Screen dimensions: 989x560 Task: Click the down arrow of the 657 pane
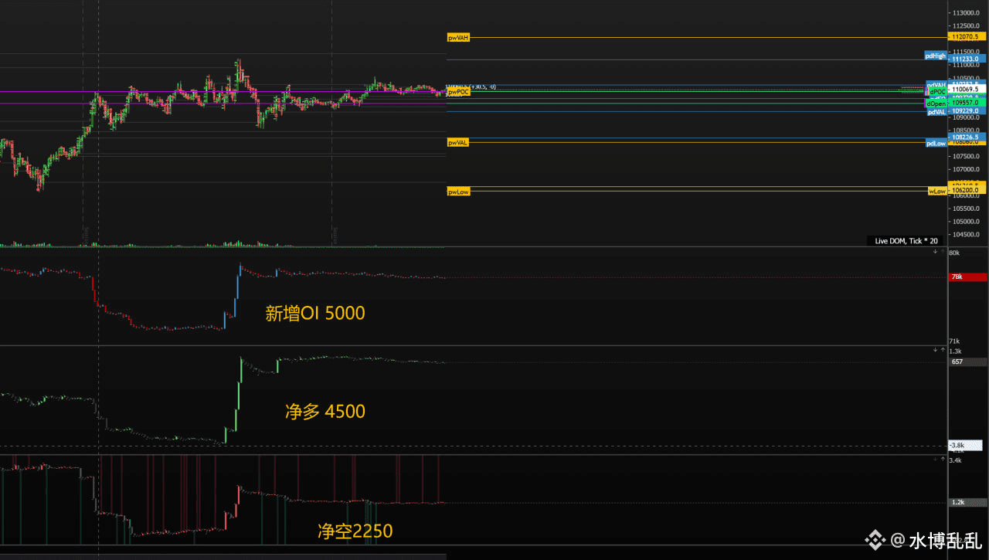[934, 350]
